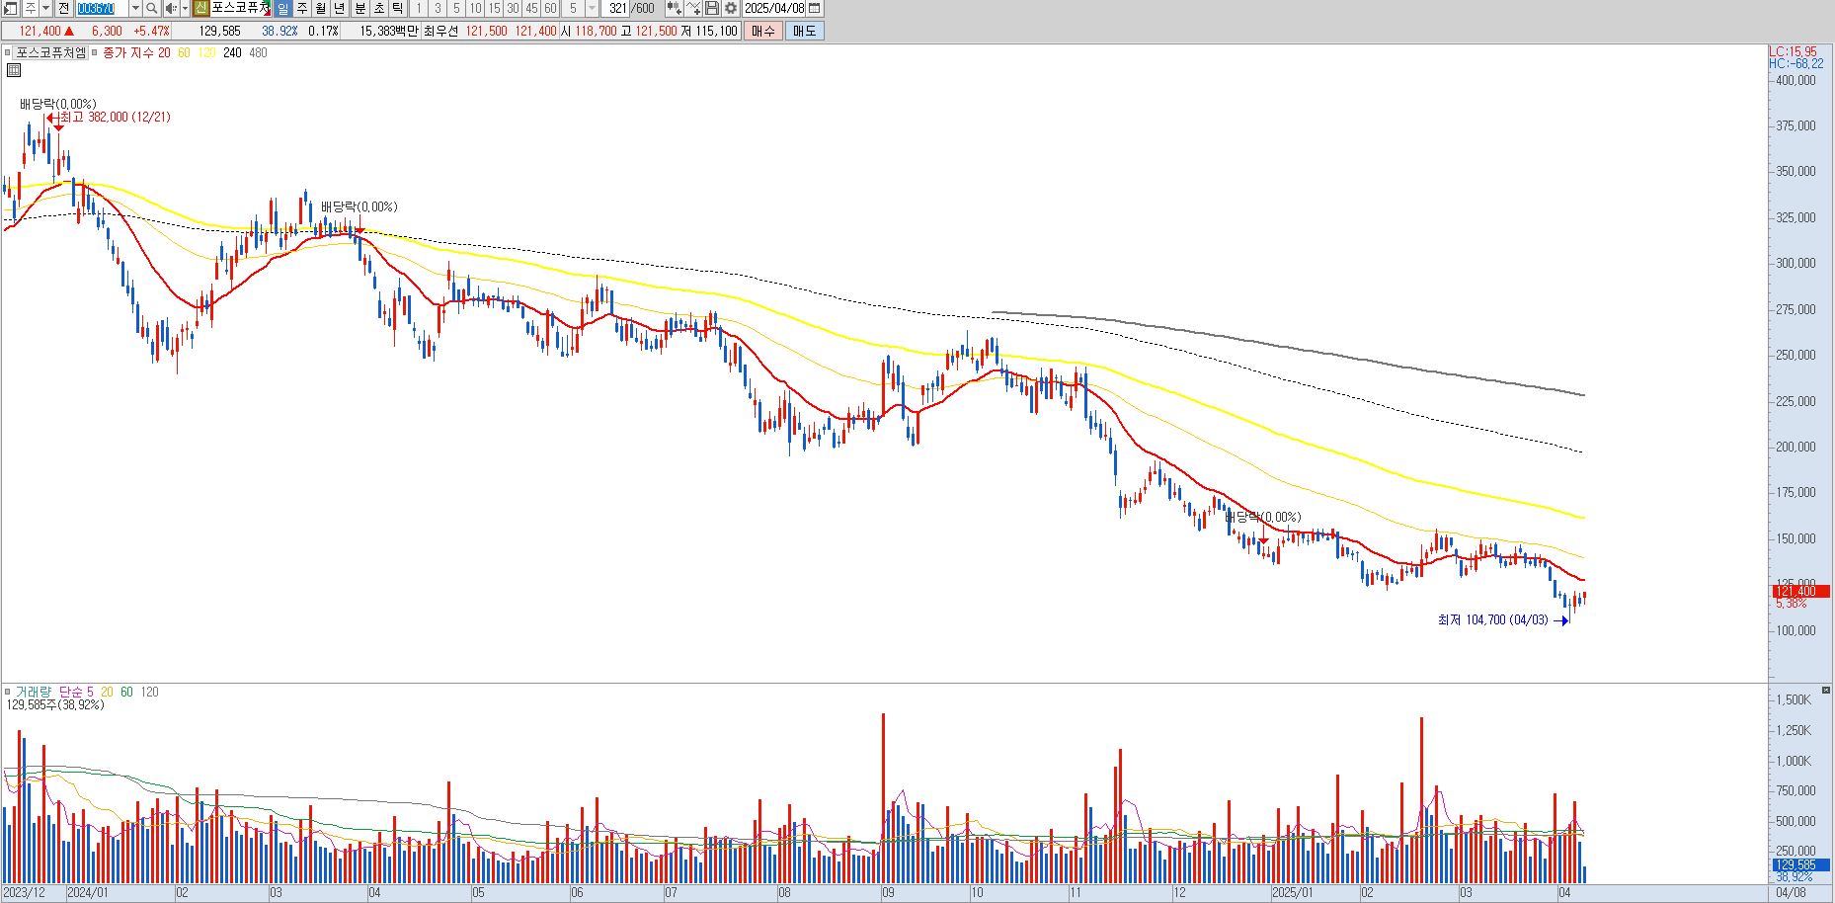Viewport: 1835px width, 903px height.
Task: Choose the 3 interval button
Action: [x=438, y=8]
